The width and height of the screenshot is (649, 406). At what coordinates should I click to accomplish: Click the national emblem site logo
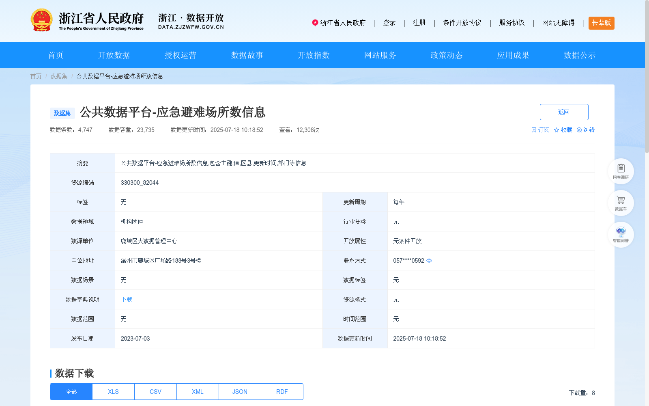pos(41,19)
